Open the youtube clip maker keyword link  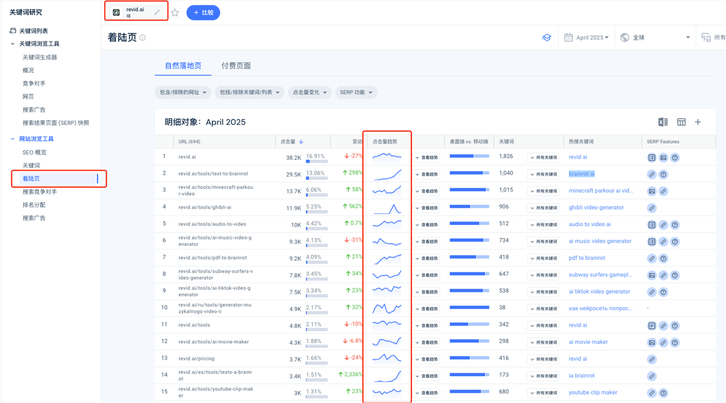coord(593,392)
